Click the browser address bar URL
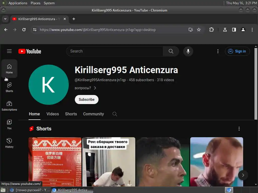258x193 pixels. point(98,30)
